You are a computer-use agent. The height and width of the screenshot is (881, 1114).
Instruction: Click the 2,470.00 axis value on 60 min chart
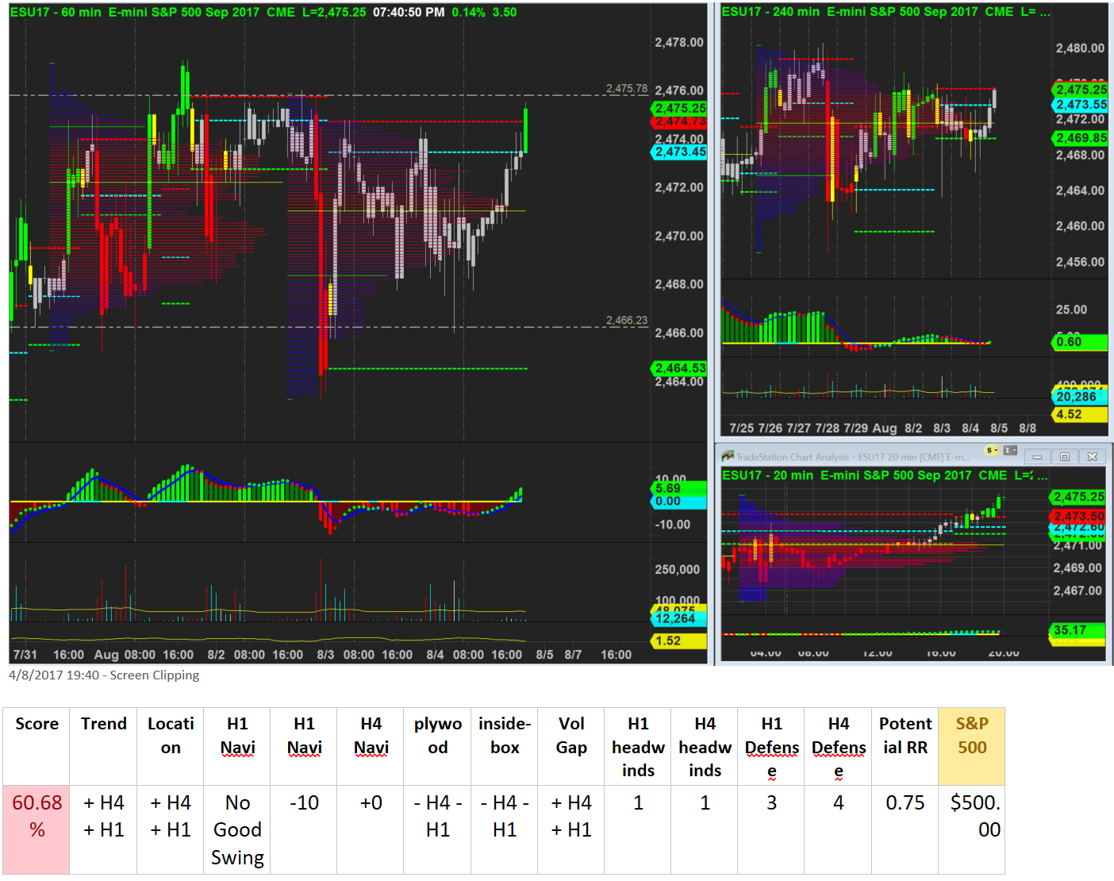679,236
